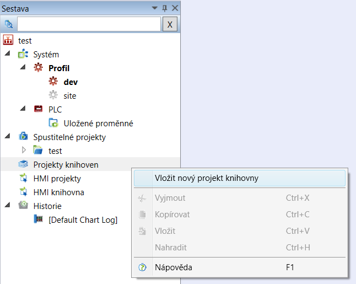
Task: Click the red gear icon beside dev
Action: pyautogui.click(x=53, y=81)
